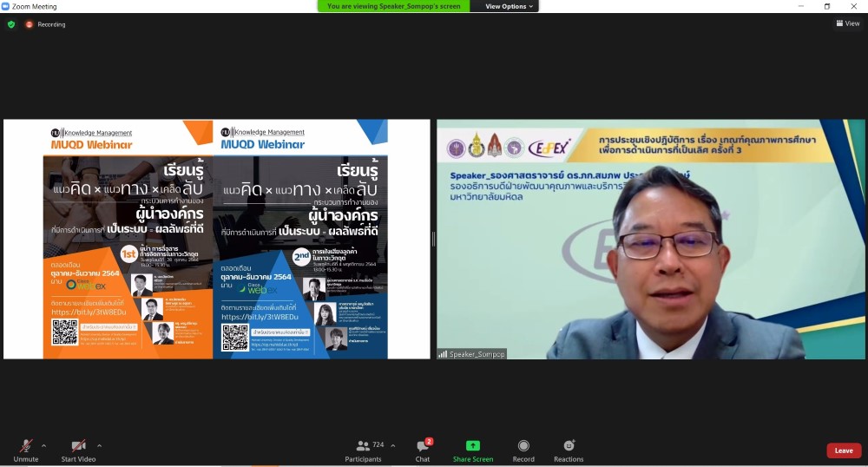
Task: Click the Zoom Meeting title bar icon
Action: click(6, 6)
